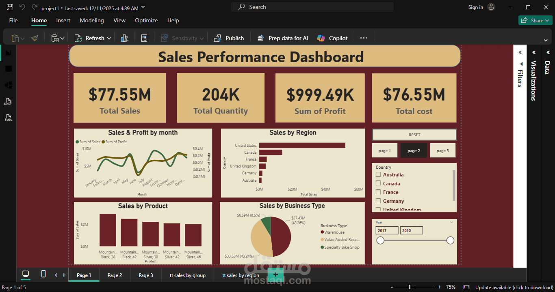555x292 pixels.
Task: Open the DAX query view
Action: [x=8, y=101]
